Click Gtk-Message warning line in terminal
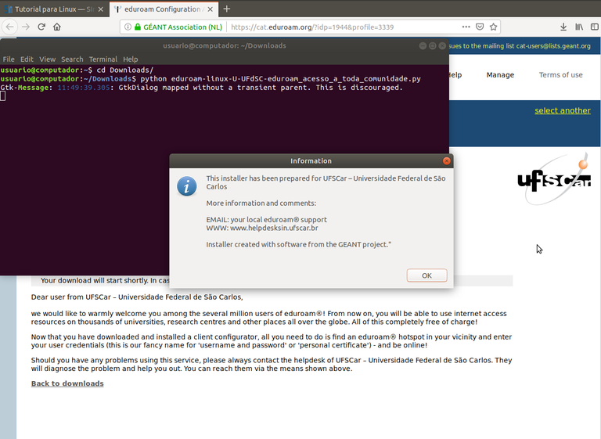 pyautogui.click(x=202, y=88)
